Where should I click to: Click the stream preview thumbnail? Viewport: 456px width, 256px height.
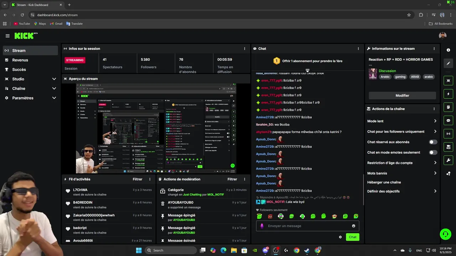click(156, 128)
